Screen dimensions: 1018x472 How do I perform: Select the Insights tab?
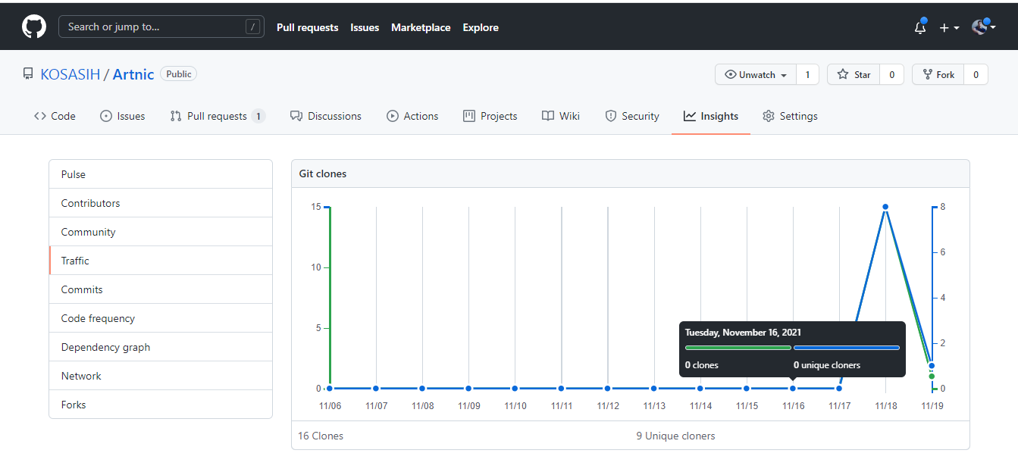[711, 116]
